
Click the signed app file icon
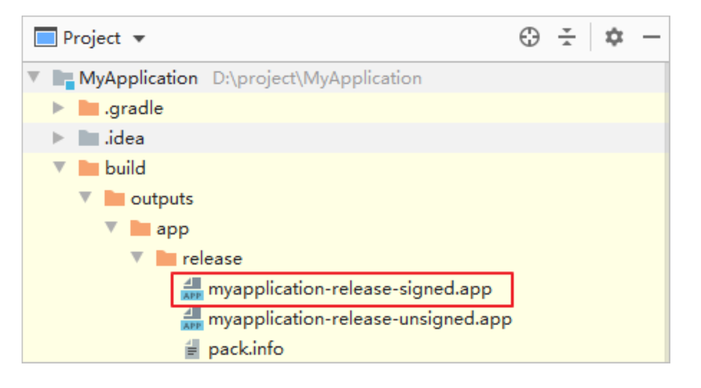pos(192,289)
